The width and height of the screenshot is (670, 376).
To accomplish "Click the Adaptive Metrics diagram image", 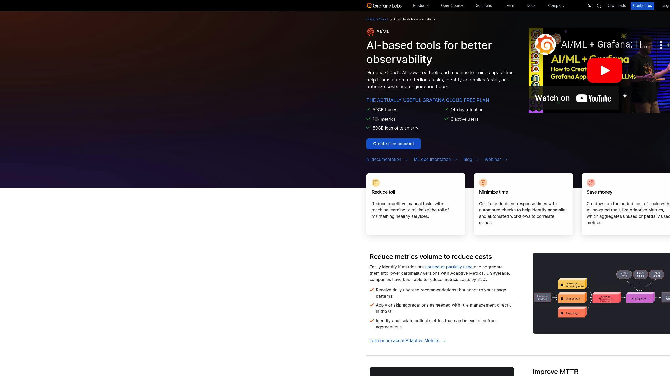I will [x=601, y=293].
